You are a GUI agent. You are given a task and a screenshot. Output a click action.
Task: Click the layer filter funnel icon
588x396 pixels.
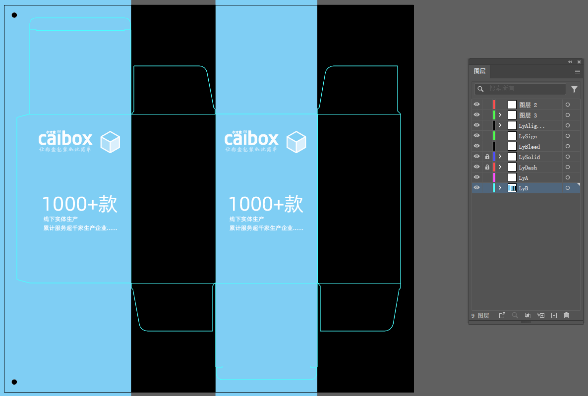click(x=574, y=89)
